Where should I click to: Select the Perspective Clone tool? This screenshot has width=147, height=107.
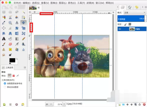tap(17, 49)
